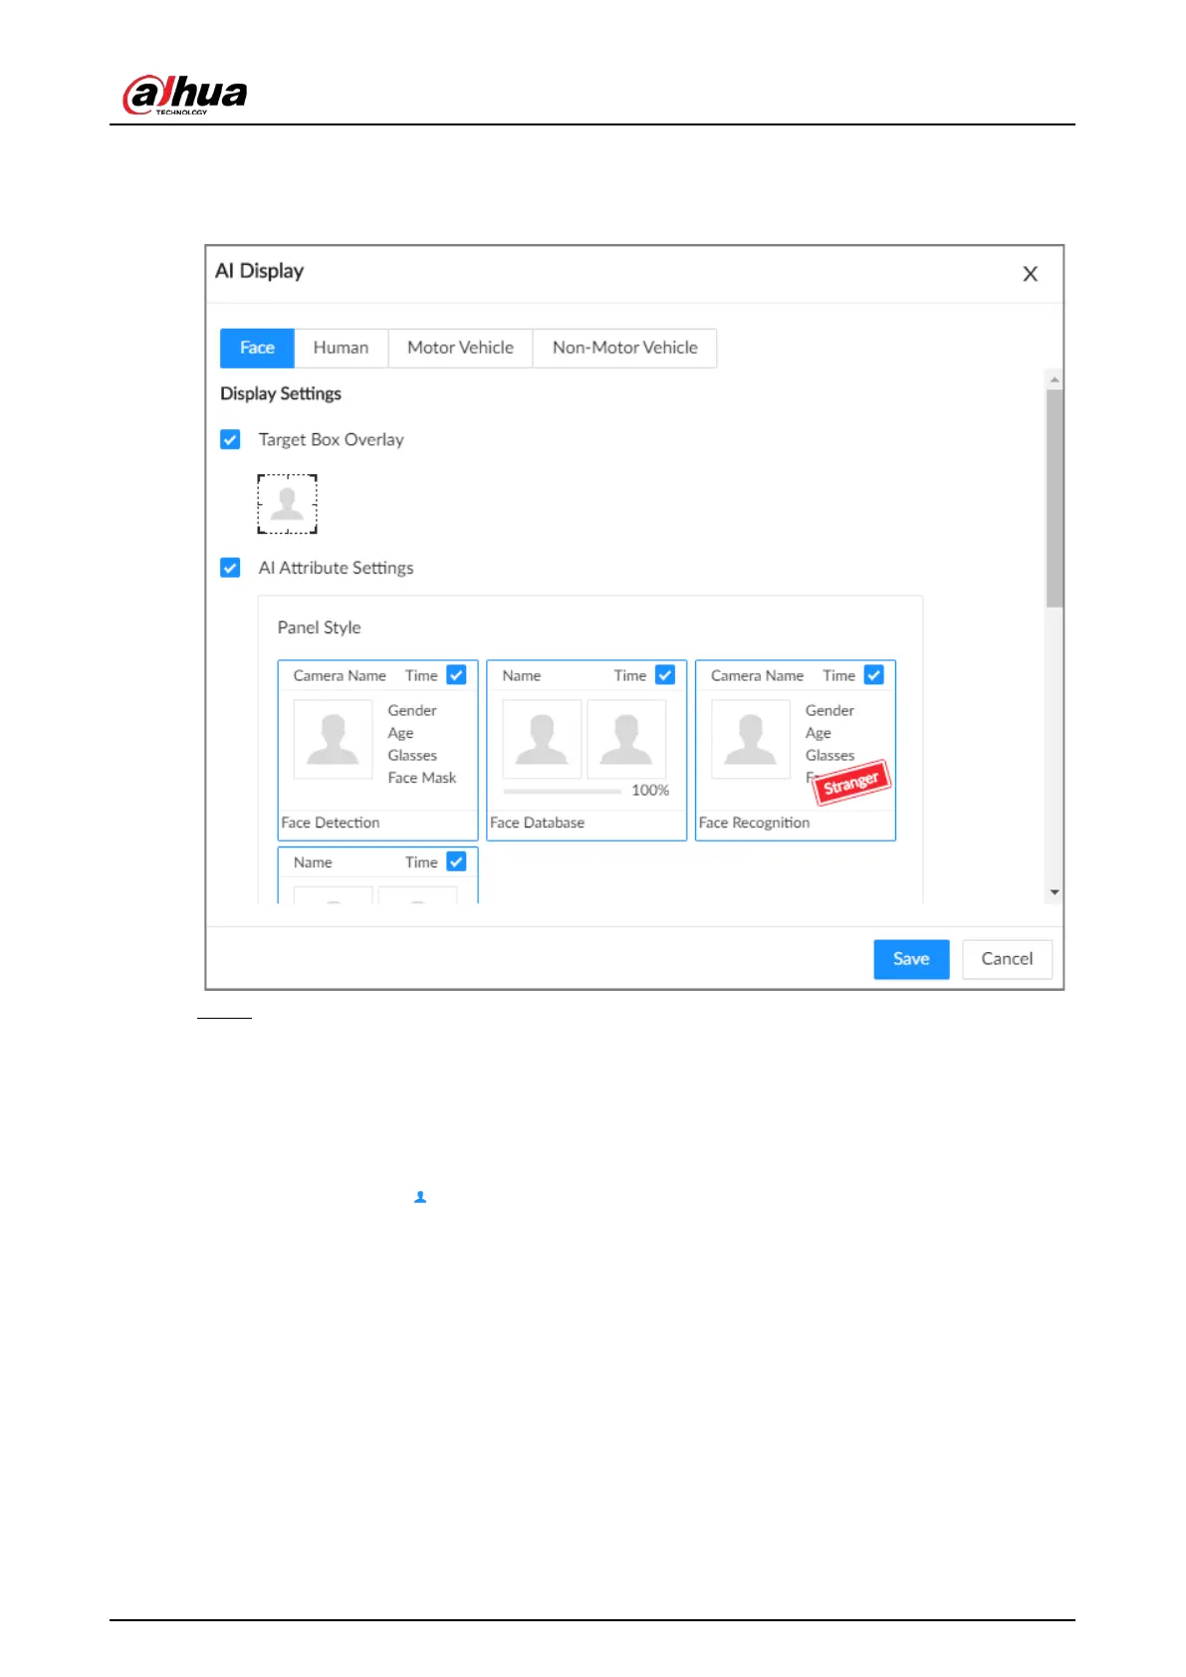The width and height of the screenshot is (1186, 1677).
Task: Click the Face Detection panel avatar thumbnail
Action: [333, 739]
